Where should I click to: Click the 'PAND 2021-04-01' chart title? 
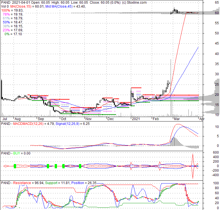click(x=16, y=3)
